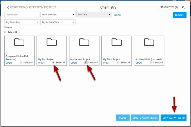191x127 pixels.
Task: Click the back arrow beside Echo Demonstration District
Action: pyautogui.click(x=8, y=7)
